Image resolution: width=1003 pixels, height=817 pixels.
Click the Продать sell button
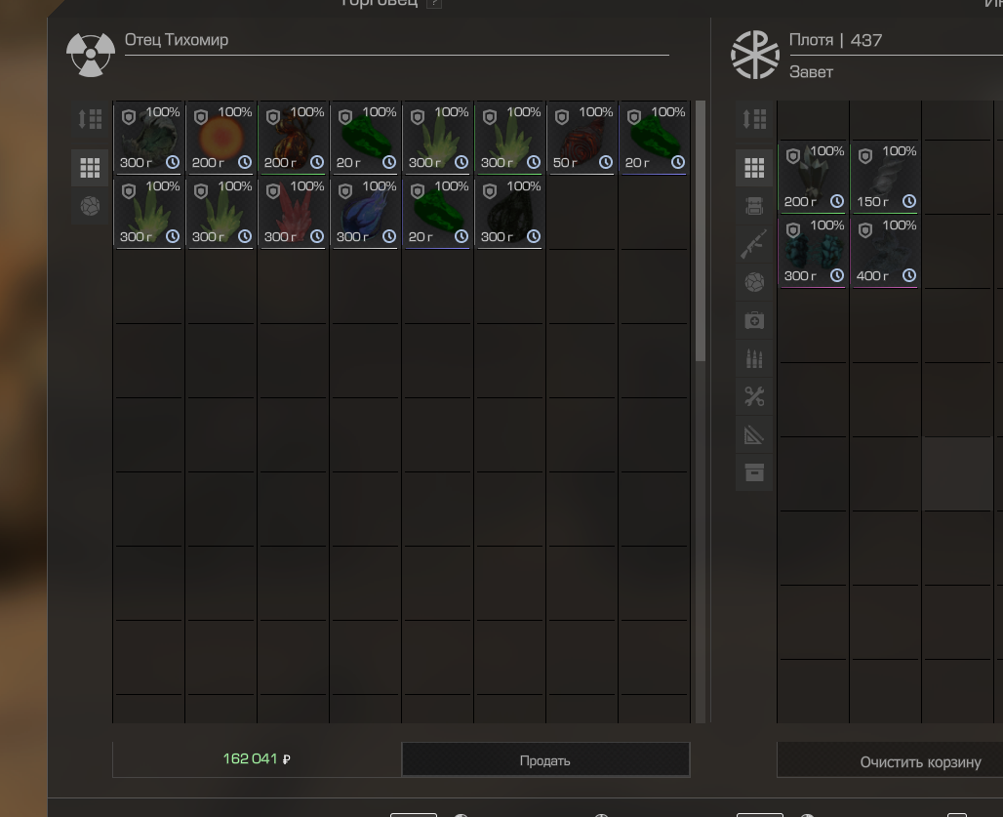click(x=545, y=760)
